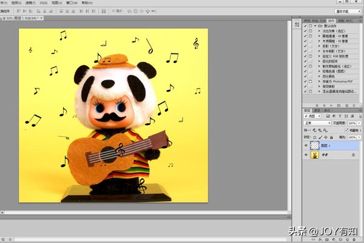Image resolution: width=364 pixels, height=243 pixels.
Task: Select the 3D roll mode icon
Action: click(x=136, y=11)
